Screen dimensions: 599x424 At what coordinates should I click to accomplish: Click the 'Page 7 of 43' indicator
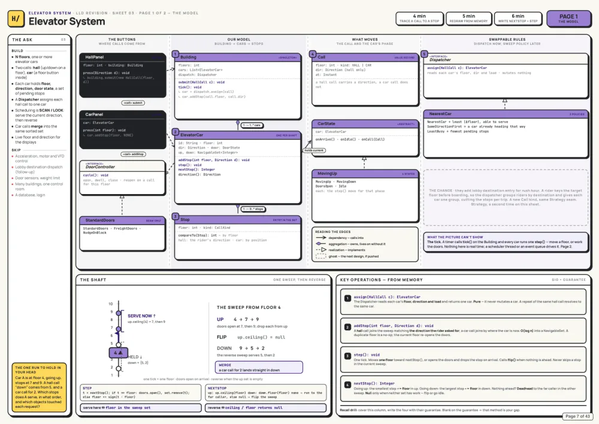pos(577,416)
